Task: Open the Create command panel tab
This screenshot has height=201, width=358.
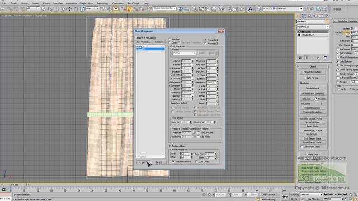Action: tap(298, 16)
